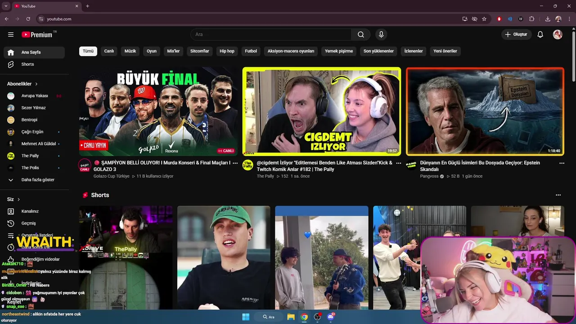Screen dimensions: 576x324
Task: Select the Canlı filter chip
Action: pyautogui.click(x=109, y=51)
